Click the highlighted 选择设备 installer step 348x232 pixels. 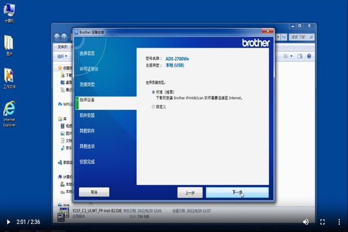106,103
